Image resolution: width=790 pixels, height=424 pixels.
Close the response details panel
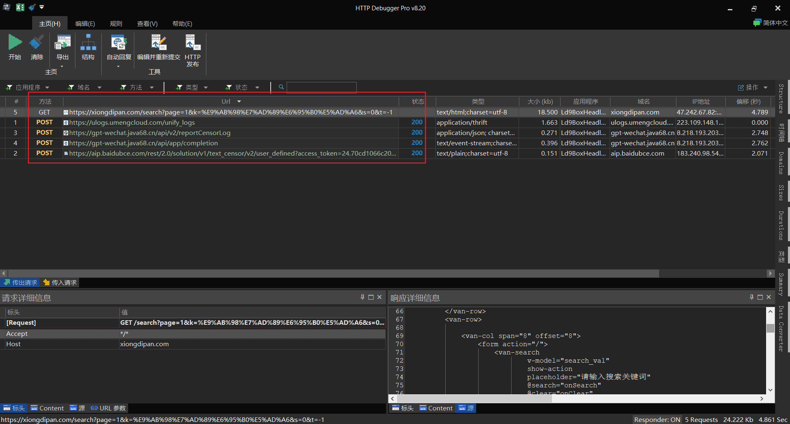(x=769, y=297)
